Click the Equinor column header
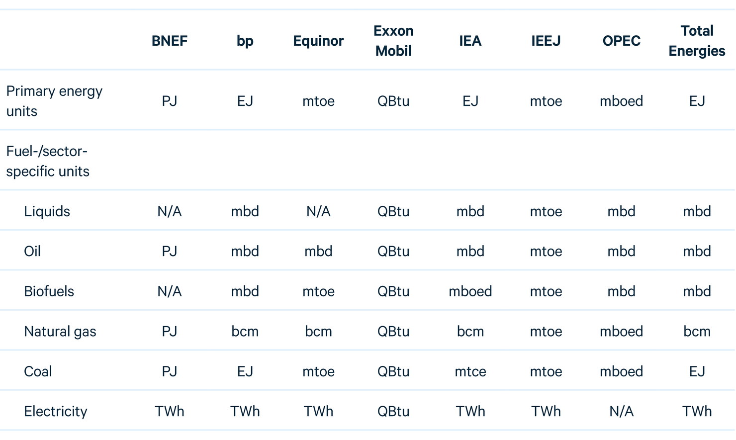This screenshot has width=736, height=440. coord(318,41)
